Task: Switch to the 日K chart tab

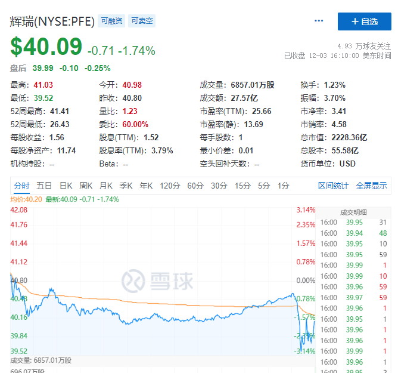Action: point(66,186)
